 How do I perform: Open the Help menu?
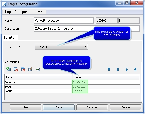tap(41, 12)
